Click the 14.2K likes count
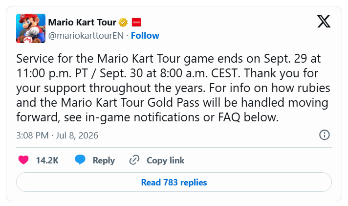Image resolution: width=348 pixels, height=206 pixels. (47, 160)
